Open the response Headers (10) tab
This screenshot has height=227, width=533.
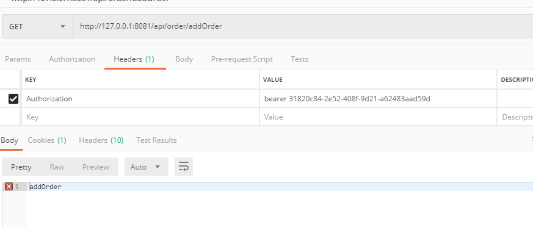(x=101, y=140)
